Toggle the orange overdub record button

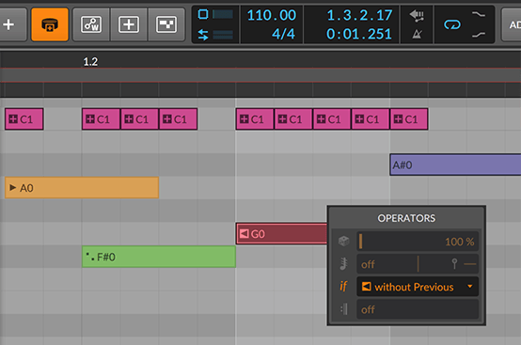click(x=50, y=24)
